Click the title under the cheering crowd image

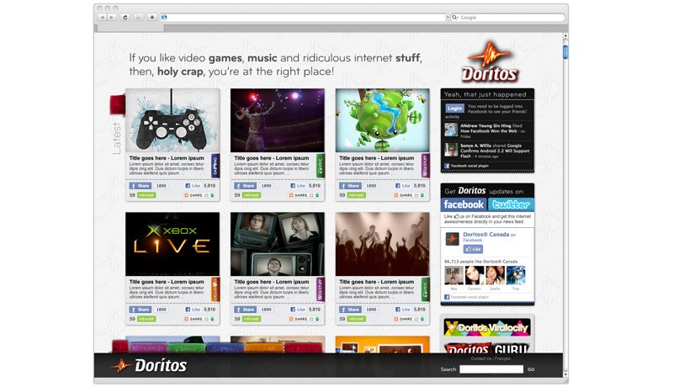click(x=376, y=282)
